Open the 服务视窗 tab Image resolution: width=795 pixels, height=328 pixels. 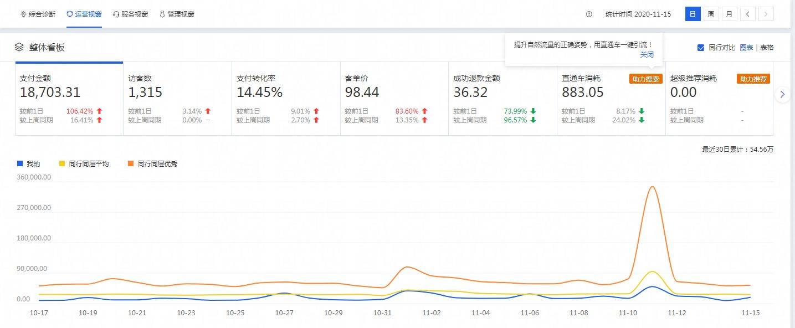coord(130,14)
